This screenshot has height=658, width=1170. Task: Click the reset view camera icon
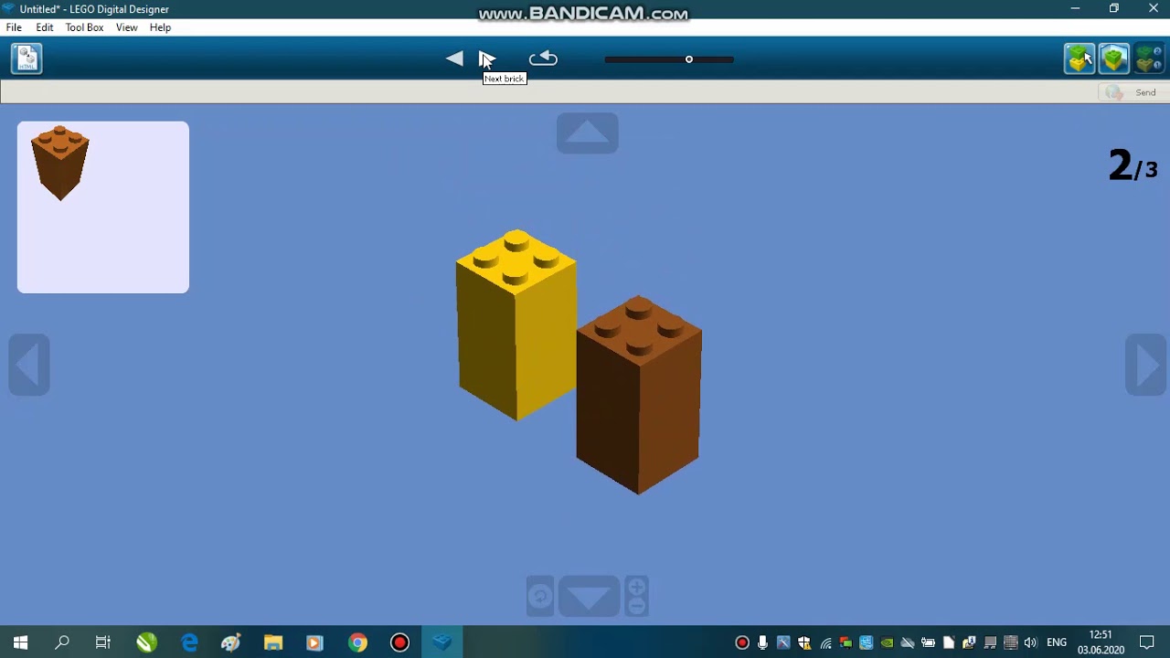click(540, 597)
